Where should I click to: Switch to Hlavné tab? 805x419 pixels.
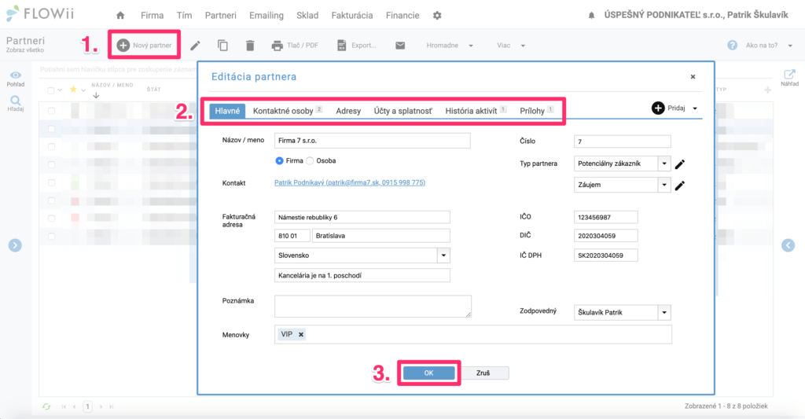[x=227, y=111]
